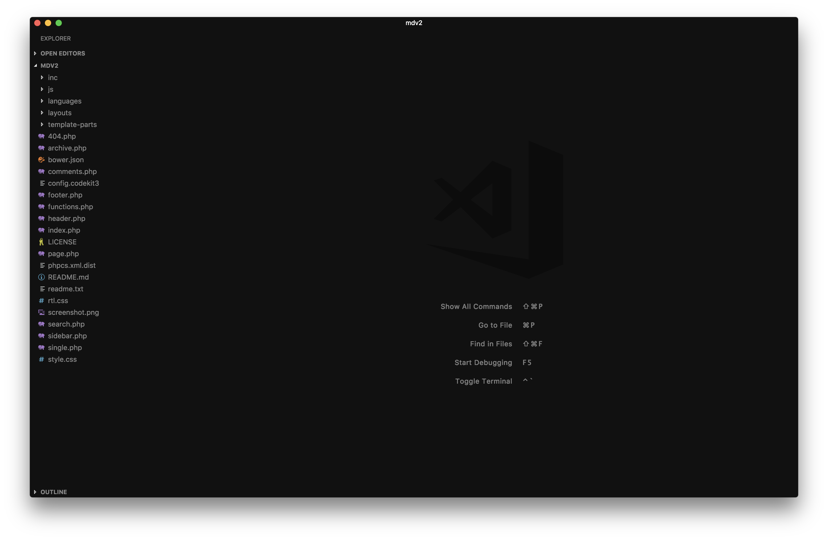828x540 pixels.
Task: Click the license icon beside LICENSE
Action: point(41,242)
